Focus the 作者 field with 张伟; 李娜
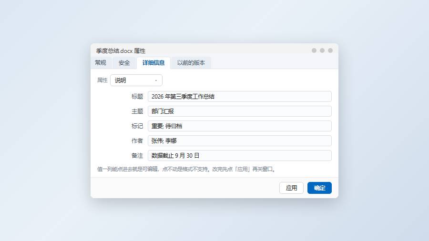This screenshot has height=241, width=429. coord(240,141)
